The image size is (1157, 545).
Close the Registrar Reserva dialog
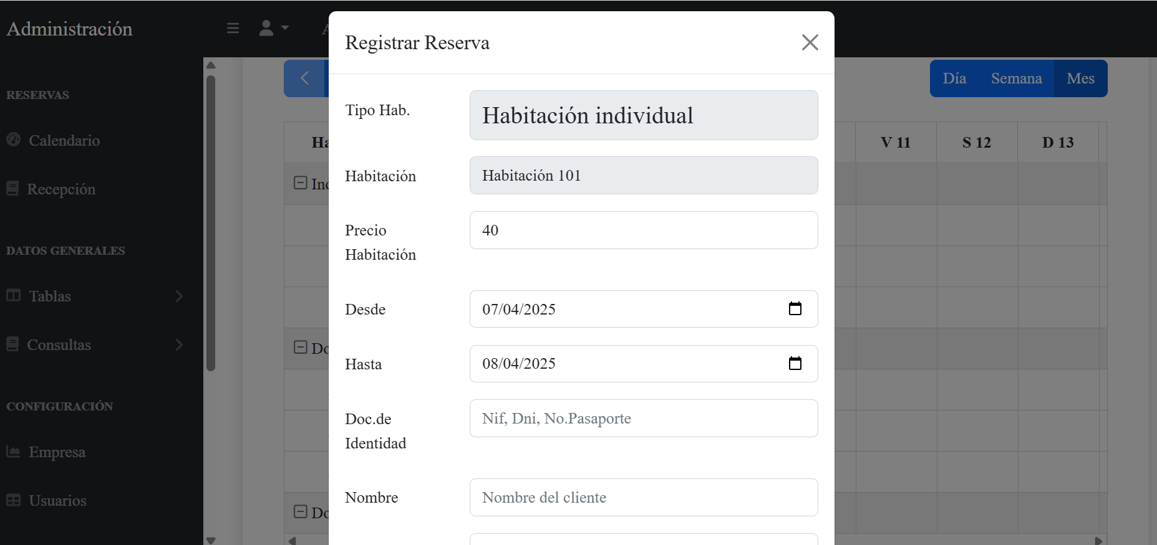810,42
